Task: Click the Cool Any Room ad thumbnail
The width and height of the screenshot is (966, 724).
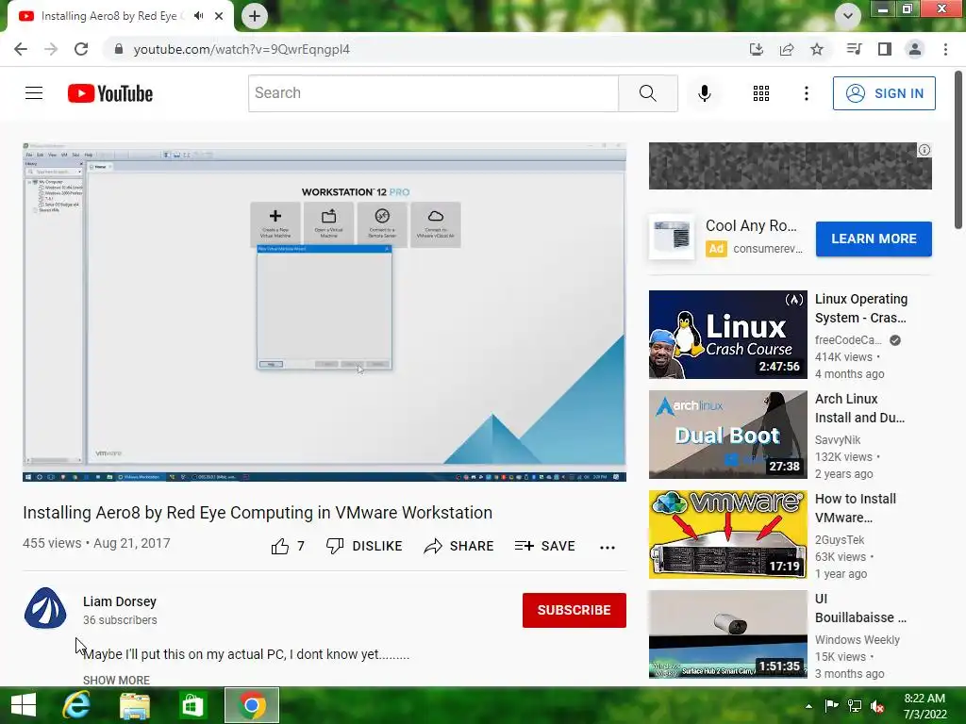Action: pyautogui.click(x=672, y=237)
